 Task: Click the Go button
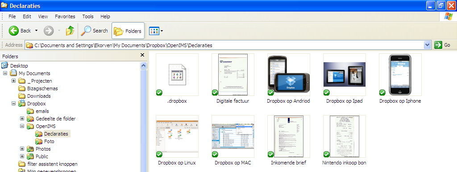click(442, 45)
